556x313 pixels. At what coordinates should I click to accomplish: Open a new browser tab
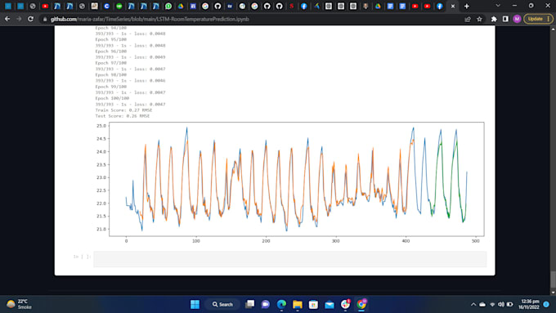coord(467,6)
